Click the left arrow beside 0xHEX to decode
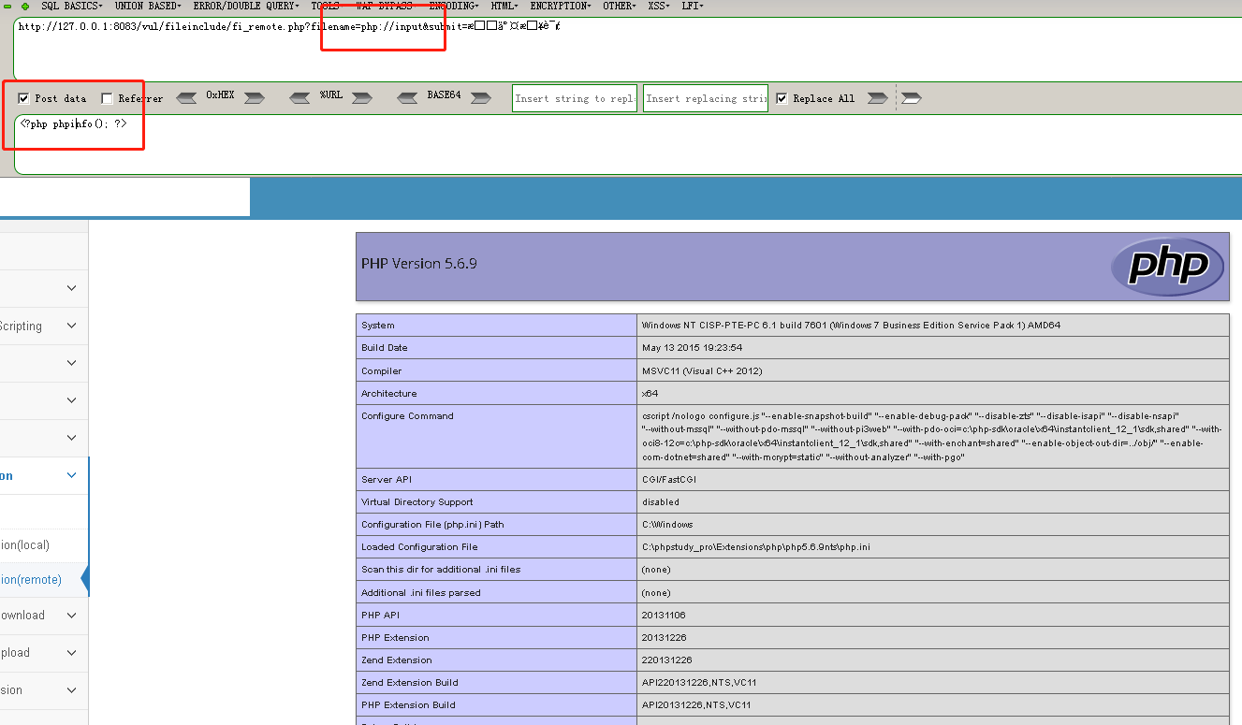This screenshot has width=1242, height=725. 186,97
